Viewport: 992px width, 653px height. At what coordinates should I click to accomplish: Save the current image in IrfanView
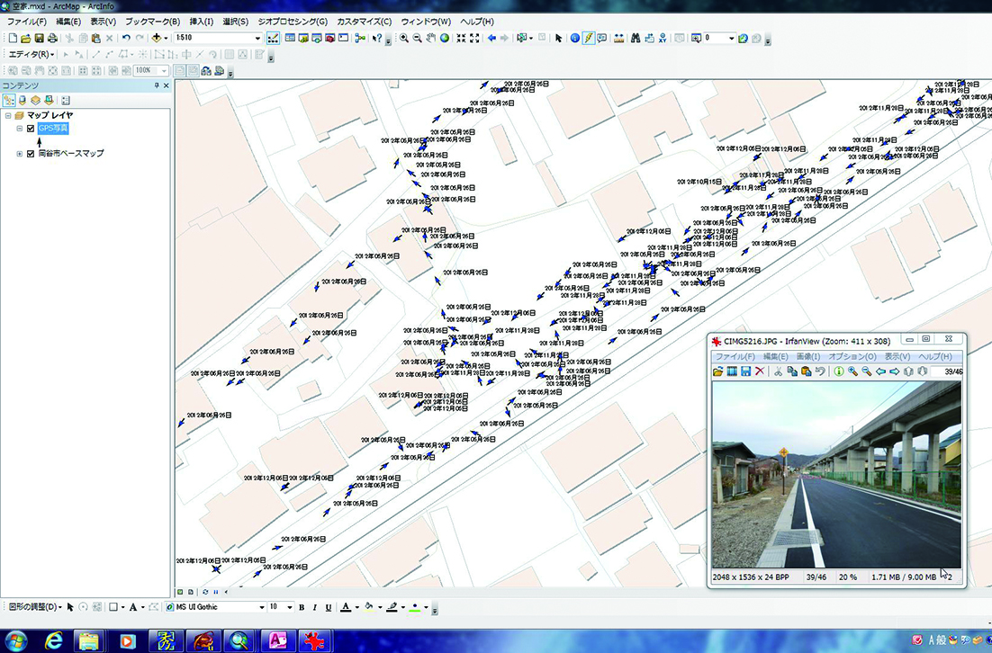point(746,371)
